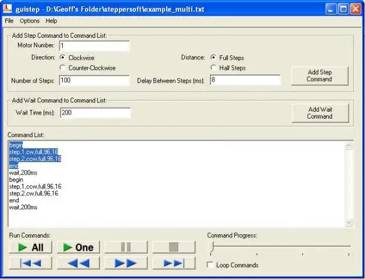Viewport: 365px width, 279px height.
Task: Select the line step,2,cw,full,96,16
Action: click(34, 194)
